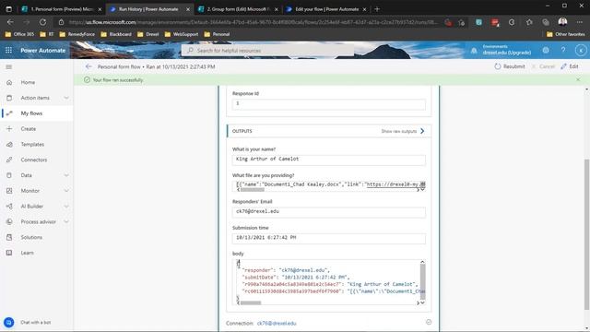Show raw outputs
The width and height of the screenshot is (590, 332).
point(403,131)
